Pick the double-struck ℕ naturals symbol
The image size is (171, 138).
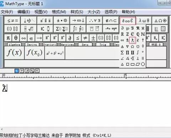(x=143, y=34)
